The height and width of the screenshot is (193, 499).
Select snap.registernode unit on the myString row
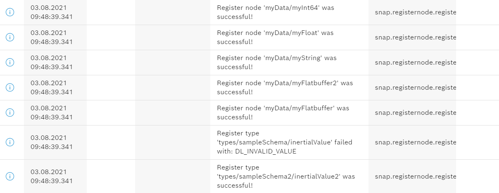[x=415, y=63]
